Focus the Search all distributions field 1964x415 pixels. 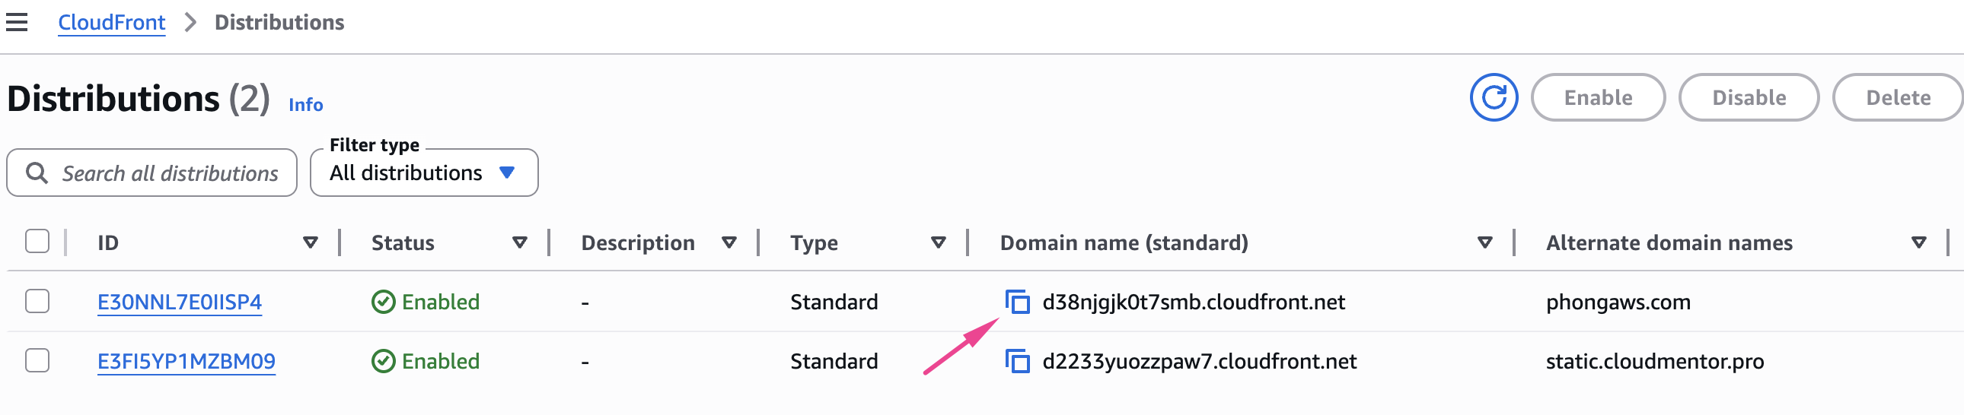pyautogui.click(x=169, y=173)
